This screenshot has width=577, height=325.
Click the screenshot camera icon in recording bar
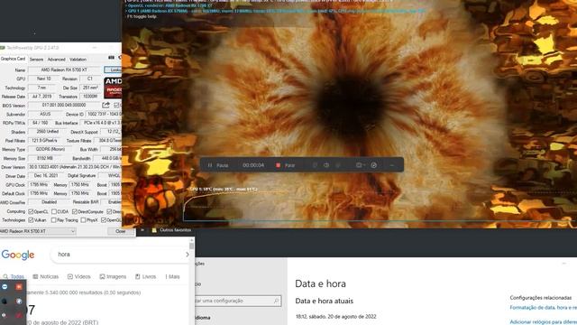[359, 165]
